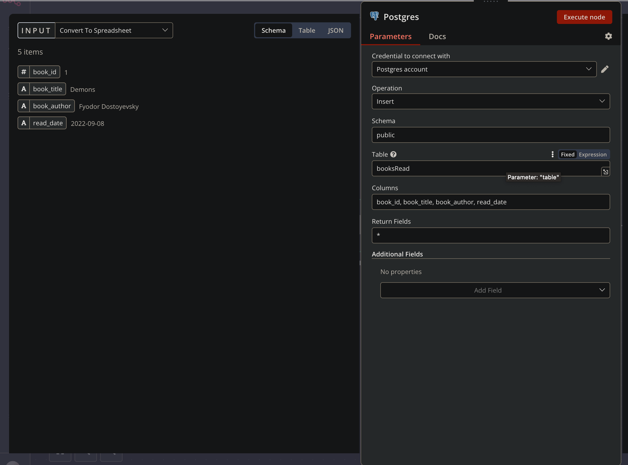Switch the Table parameter to Expression mode
Screen dimensions: 628x465
(x=593, y=154)
